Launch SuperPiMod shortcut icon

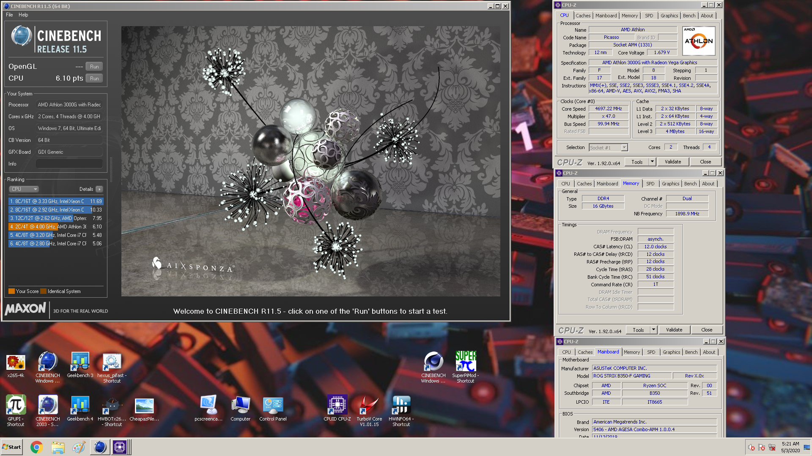tap(466, 367)
